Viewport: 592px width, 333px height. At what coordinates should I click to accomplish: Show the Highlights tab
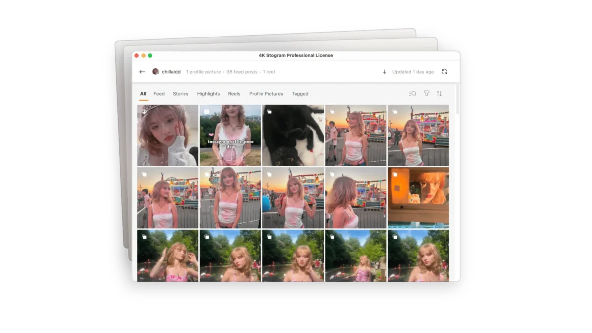[x=208, y=94]
